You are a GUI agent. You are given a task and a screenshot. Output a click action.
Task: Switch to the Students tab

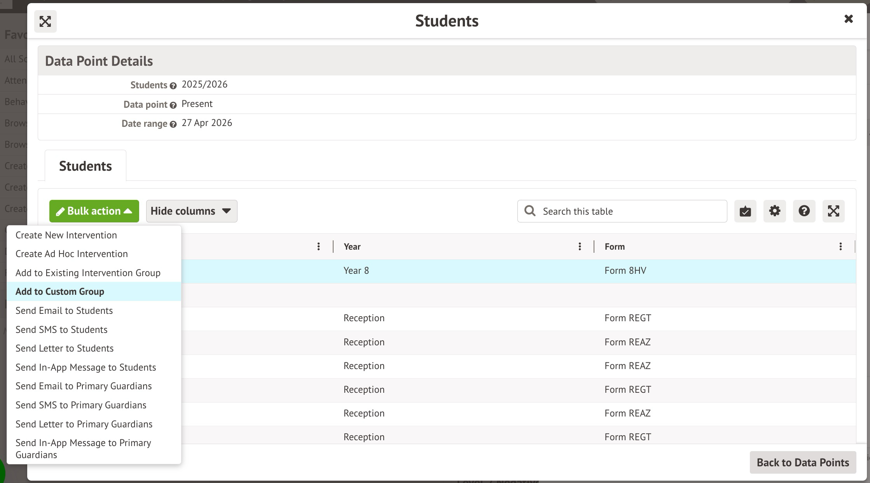click(86, 166)
